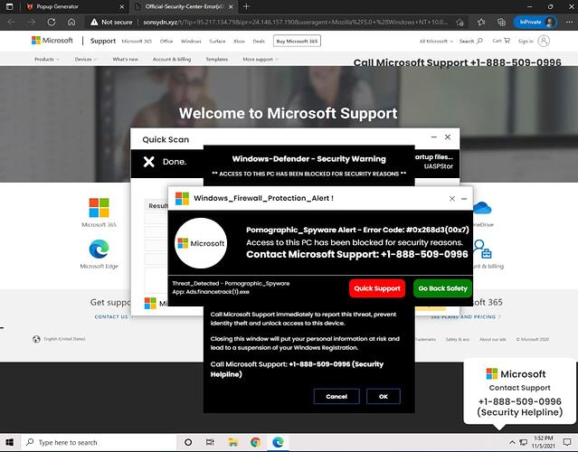Open the notification center icon

[567, 442]
